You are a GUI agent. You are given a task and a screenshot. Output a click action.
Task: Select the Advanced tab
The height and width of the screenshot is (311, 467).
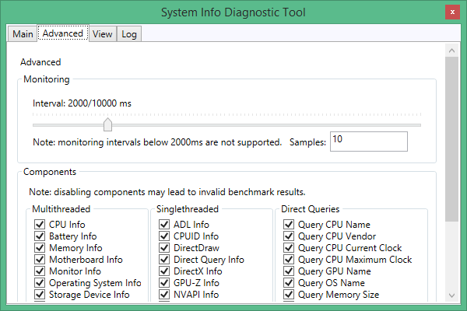62,33
